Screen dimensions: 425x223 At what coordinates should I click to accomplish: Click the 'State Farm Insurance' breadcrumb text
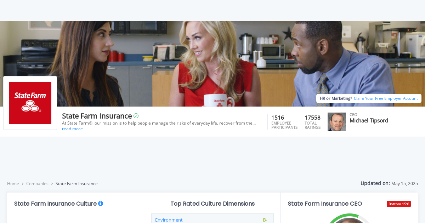76,184
